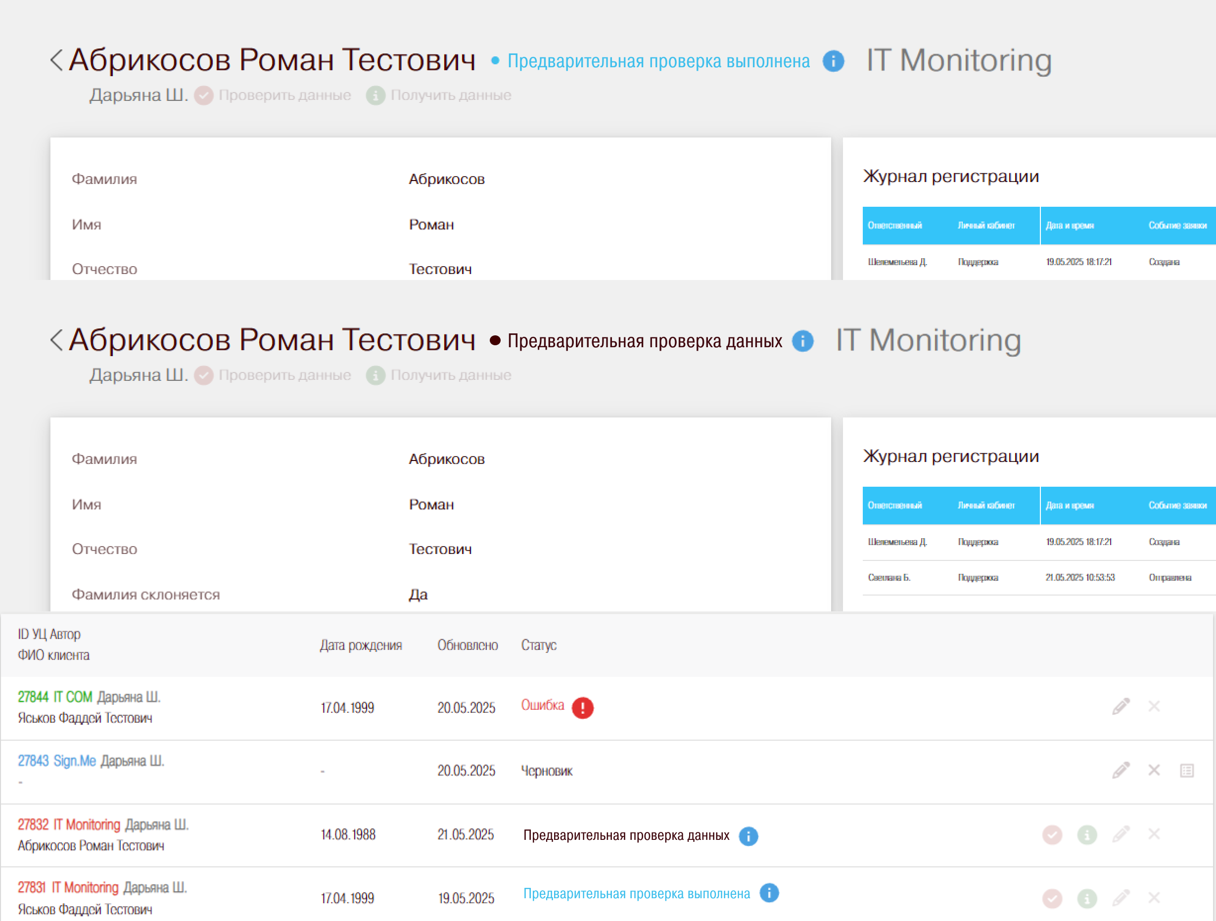The height and width of the screenshot is (921, 1216).
Task: Click back chevron beside top Абрикосов header
Action: tap(56, 59)
